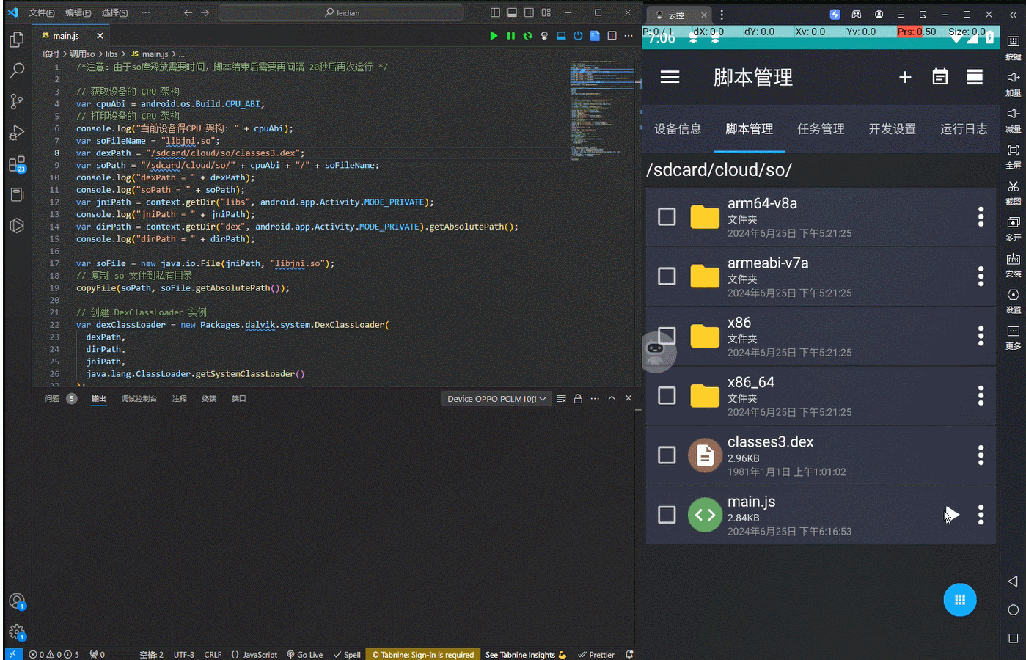
Task: Open the 终端 panel tab
Action: [208, 398]
